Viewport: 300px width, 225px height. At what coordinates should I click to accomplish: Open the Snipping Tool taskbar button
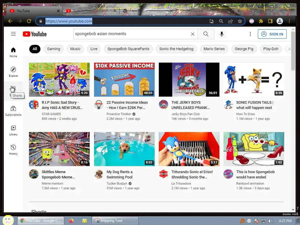tap(115, 221)
